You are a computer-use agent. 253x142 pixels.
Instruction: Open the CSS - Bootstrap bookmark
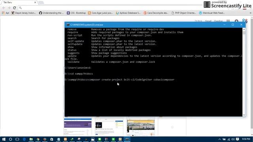[76, 13]
